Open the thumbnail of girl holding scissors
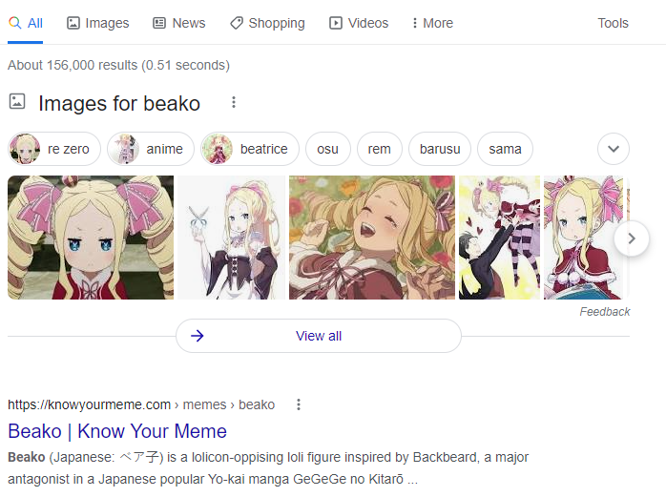This screenshot has width=666, height=497. click(232, 238)
